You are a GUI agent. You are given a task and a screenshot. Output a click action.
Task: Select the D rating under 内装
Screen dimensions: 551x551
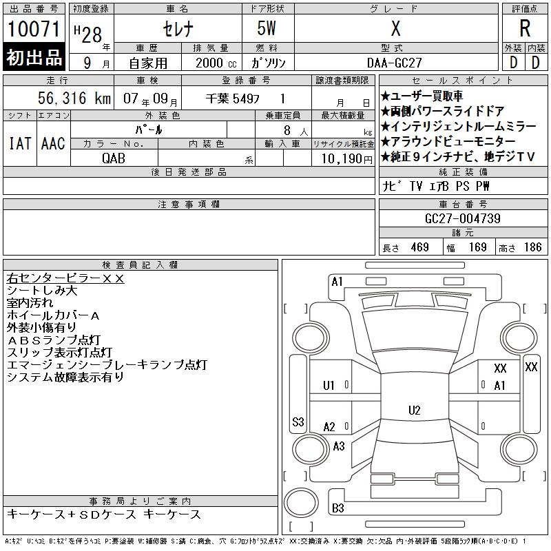click(x=536, y=63)
